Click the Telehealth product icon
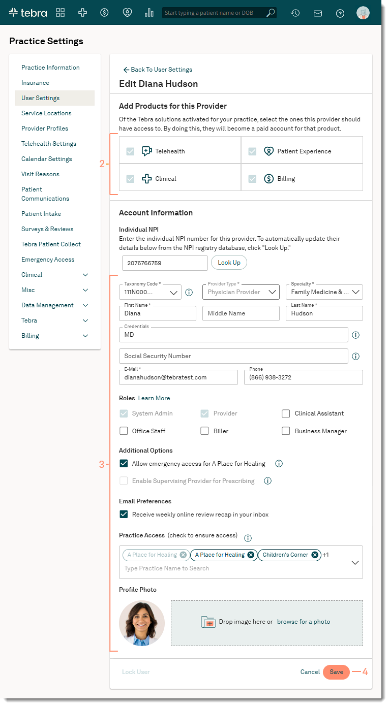 pyautogui.click(x=147, y=151)
